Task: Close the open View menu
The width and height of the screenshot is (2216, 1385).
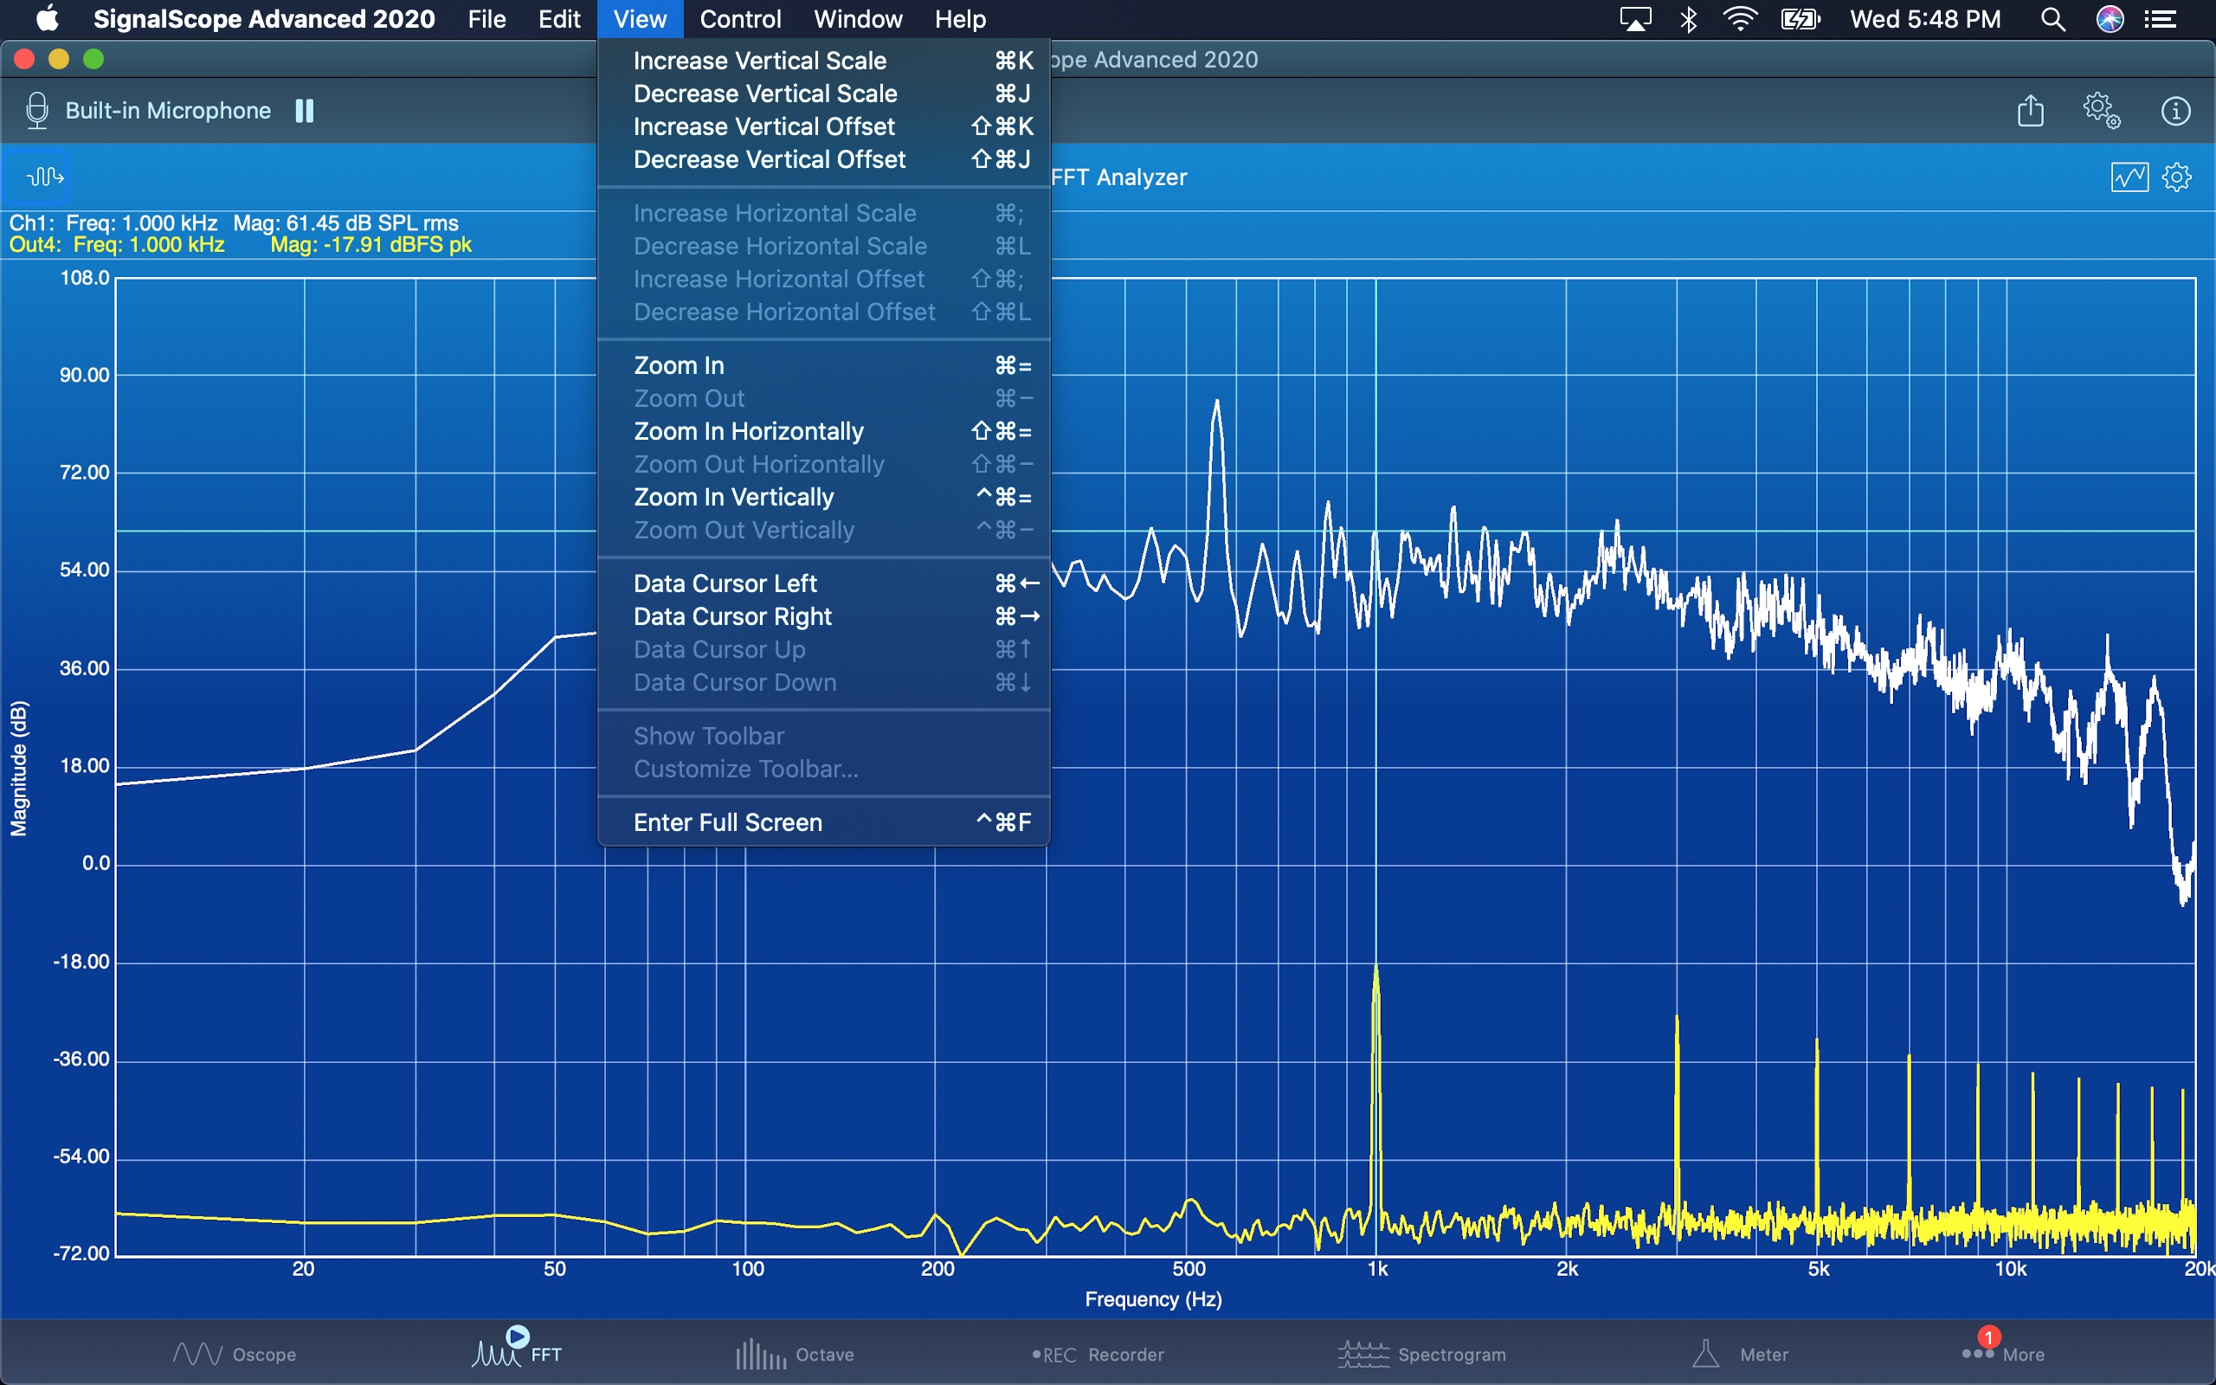Action: (640, 19)
